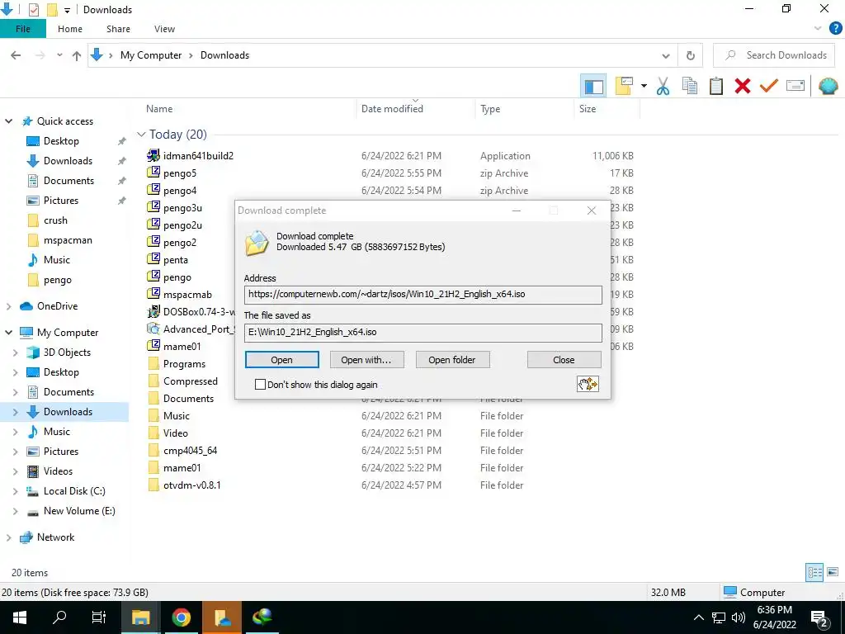Expand the OneDrive tree node
The image size is (845, 634).
pyautogui.click(x=8, y=306)
